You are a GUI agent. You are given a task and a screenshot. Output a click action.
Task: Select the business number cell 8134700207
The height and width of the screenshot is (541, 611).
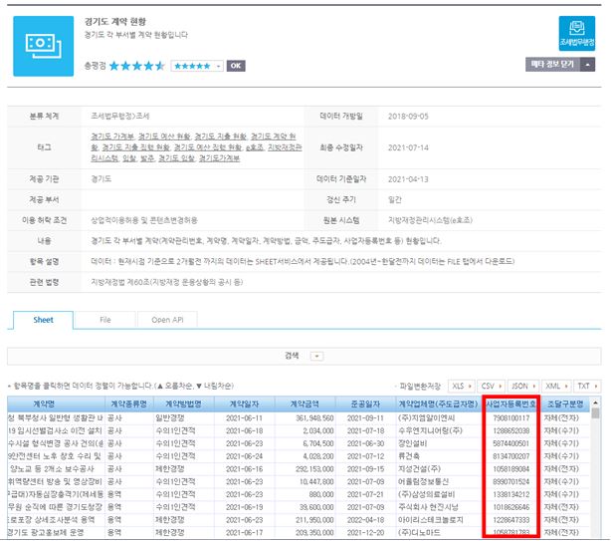[x=510, y=456]
